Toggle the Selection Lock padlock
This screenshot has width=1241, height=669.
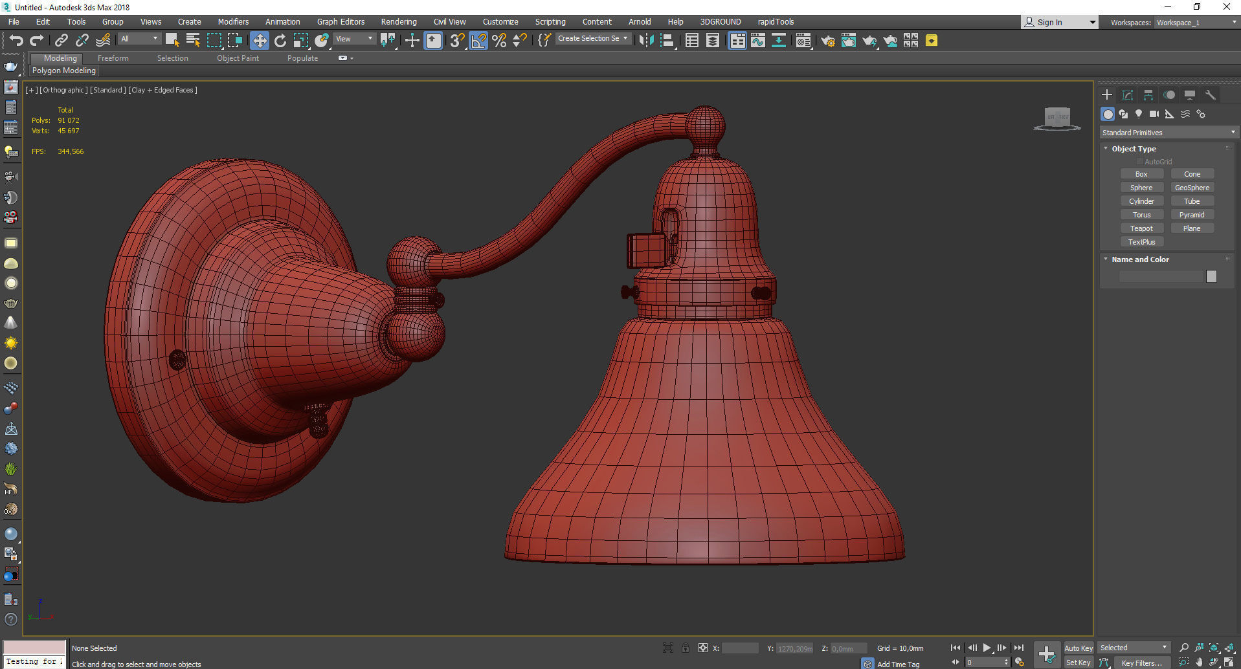pyautogui.click(x=685, y=648)
